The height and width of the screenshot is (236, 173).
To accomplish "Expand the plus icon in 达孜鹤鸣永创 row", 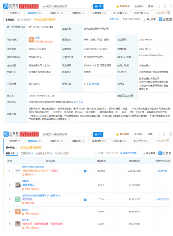I will pos(85,200).
